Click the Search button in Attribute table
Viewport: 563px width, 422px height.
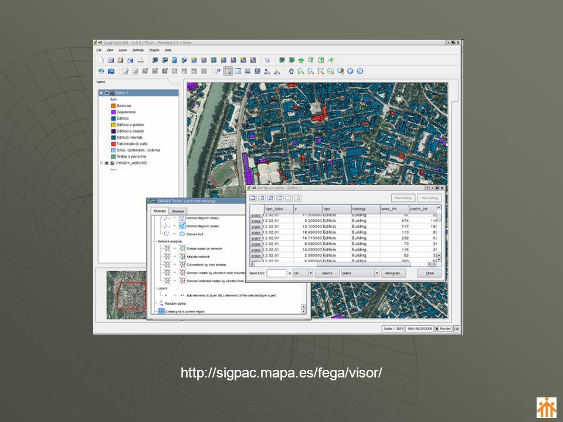[x=327, y=273]
